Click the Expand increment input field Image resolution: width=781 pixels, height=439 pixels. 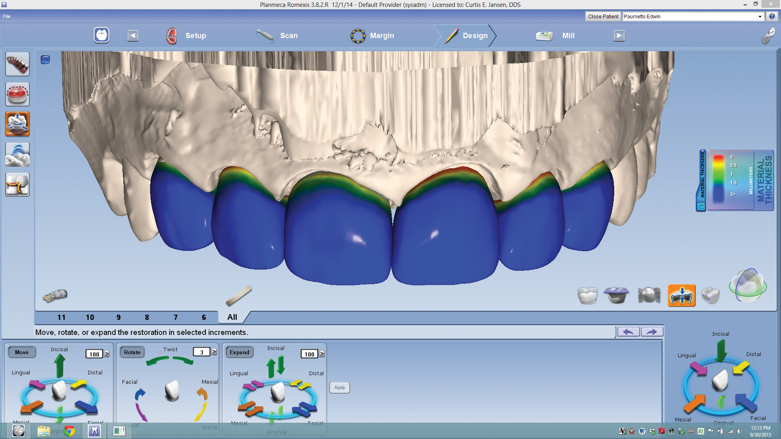click(309, 354)
